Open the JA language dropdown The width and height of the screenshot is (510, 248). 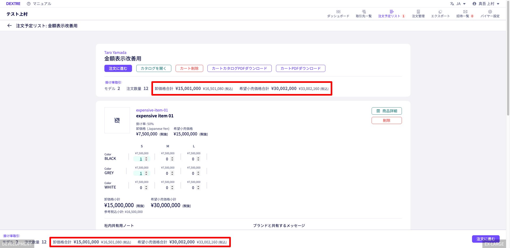point(458,4)
